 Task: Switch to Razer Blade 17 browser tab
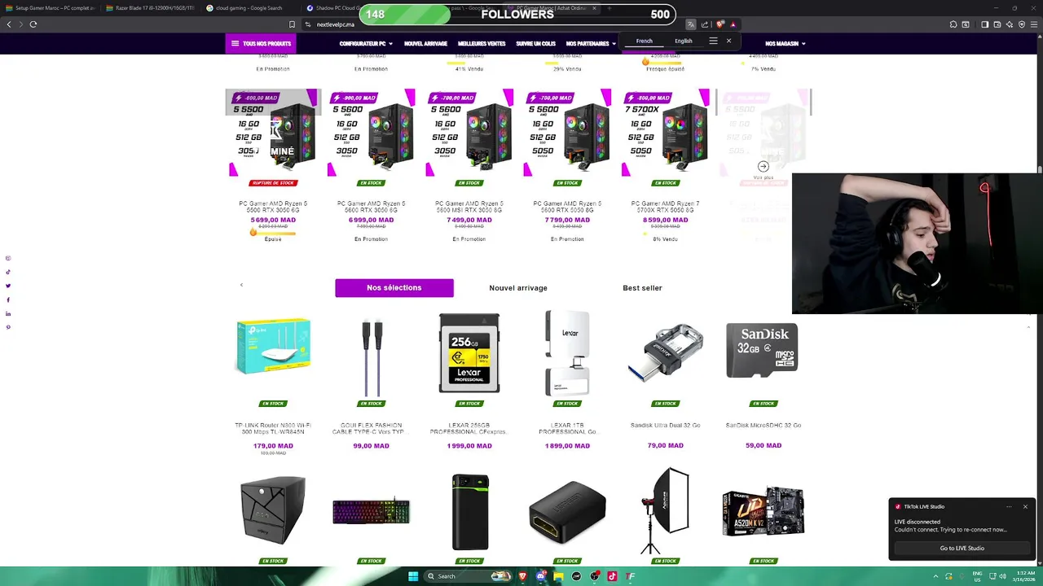point(149,8)
